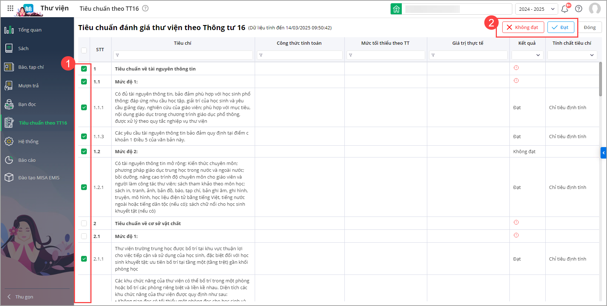Open Tổng quan from the sidebar
Image resolution: width=607 pixels, height=306 pixels.
(x=30, y=30)
